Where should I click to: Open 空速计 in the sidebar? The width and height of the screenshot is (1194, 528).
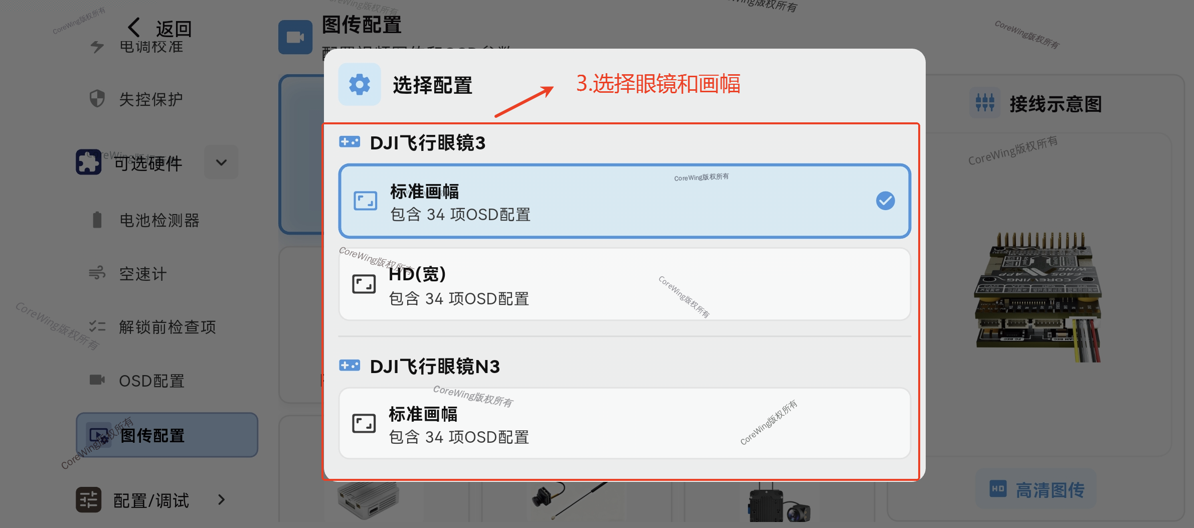pyautogui.click(x=143, y=274)
